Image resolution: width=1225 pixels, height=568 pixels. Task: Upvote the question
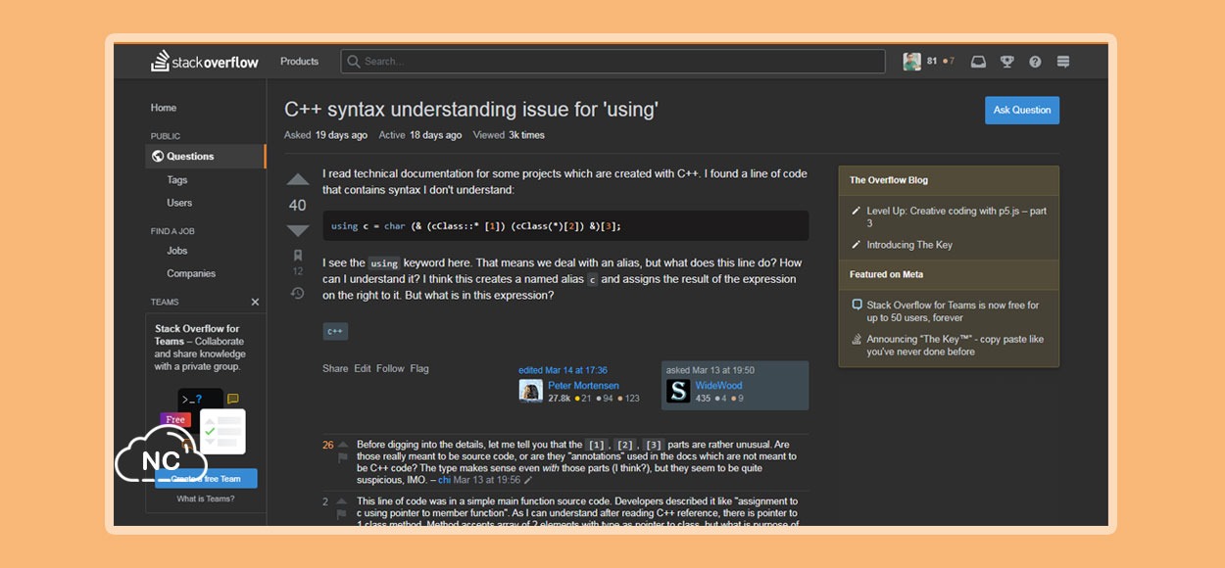(x=298, y=180)
